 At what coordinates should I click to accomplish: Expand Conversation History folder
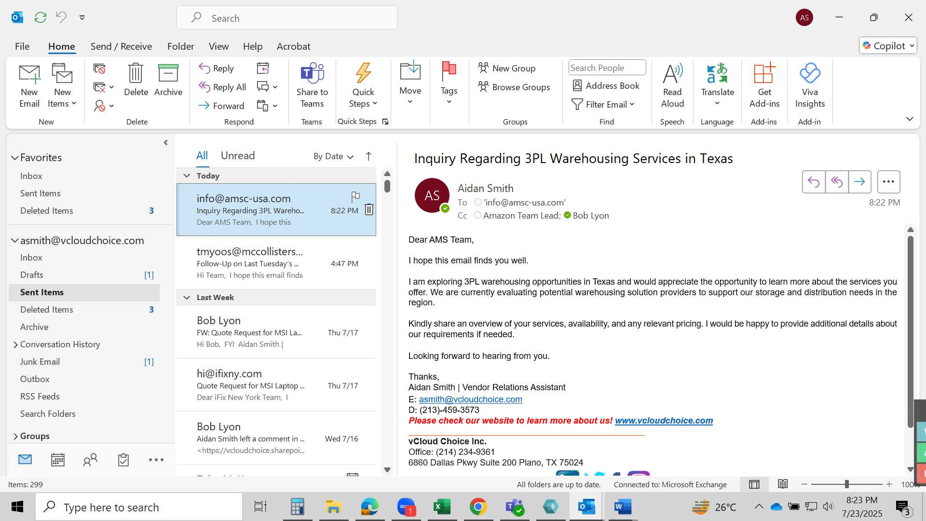[15, 344]
